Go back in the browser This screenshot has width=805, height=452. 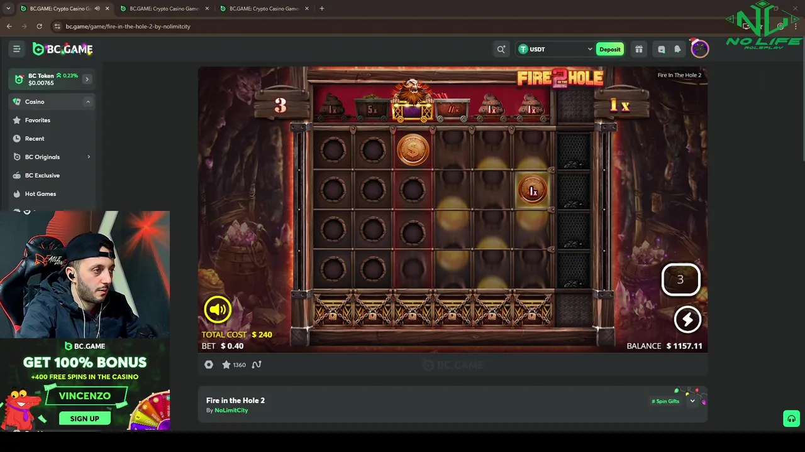[9, 26]
